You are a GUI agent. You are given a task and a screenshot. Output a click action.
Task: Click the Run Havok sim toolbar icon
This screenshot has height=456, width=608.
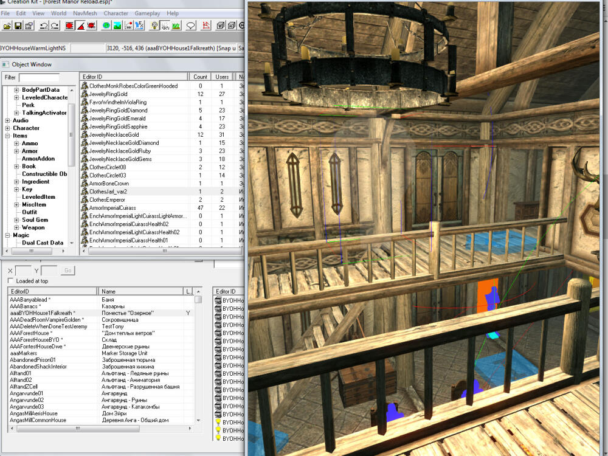[128, 26]
